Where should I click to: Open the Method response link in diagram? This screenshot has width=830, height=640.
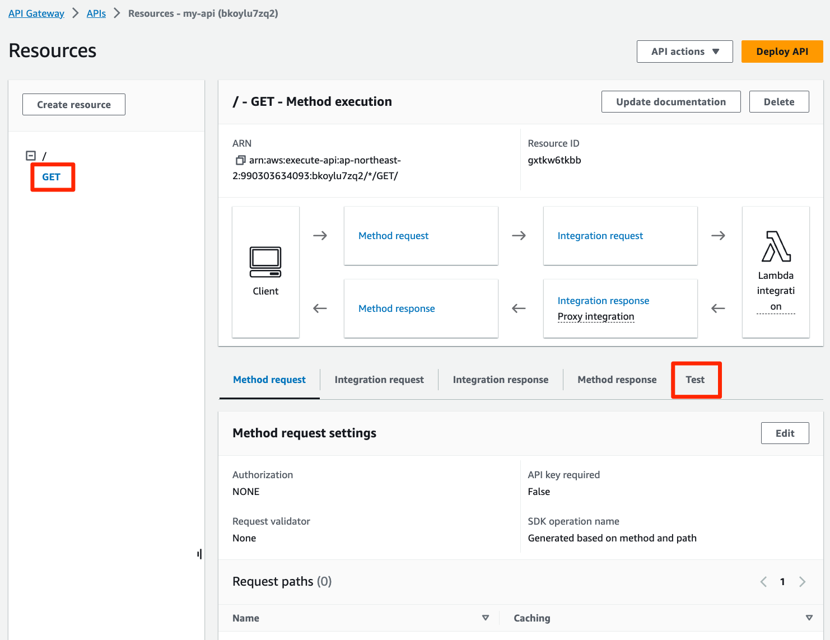click(397, 309)
